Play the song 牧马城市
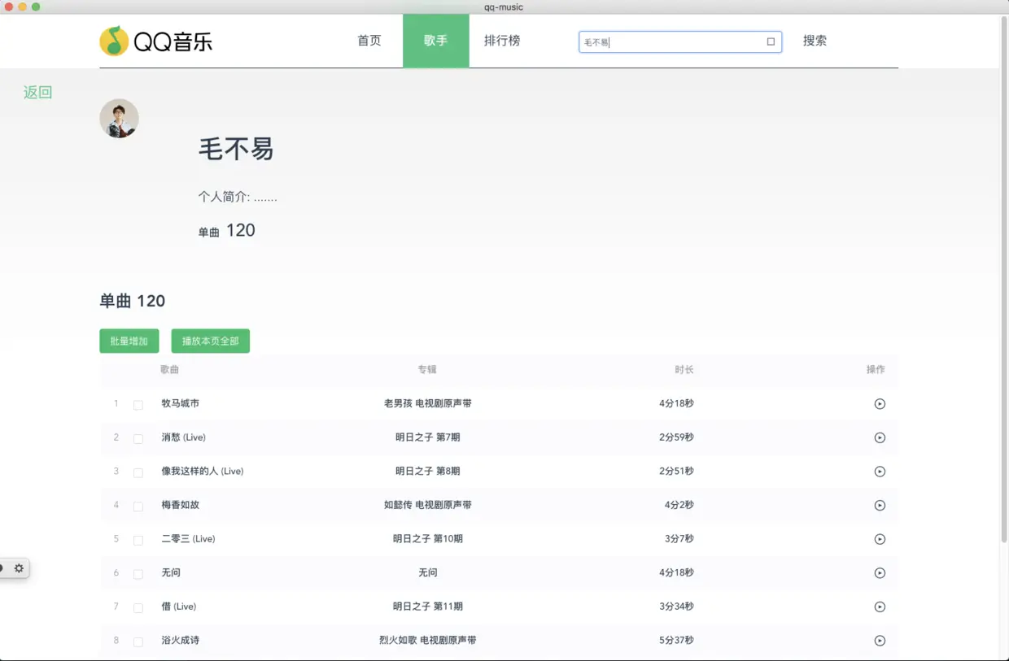The image size is (1009, 661). pyautogui.click(x=880, y=404)
